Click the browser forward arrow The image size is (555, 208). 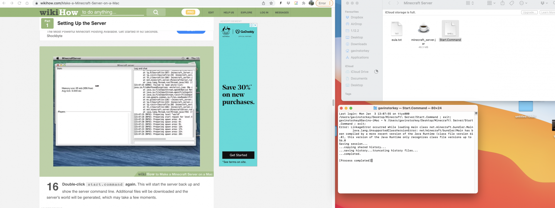(x=12, y=3)
